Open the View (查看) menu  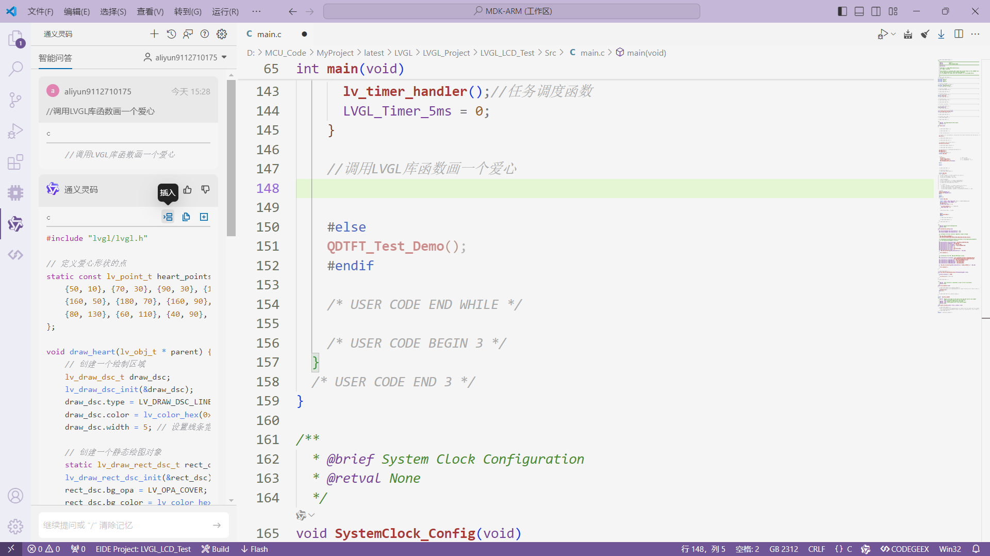click(150, 11)
